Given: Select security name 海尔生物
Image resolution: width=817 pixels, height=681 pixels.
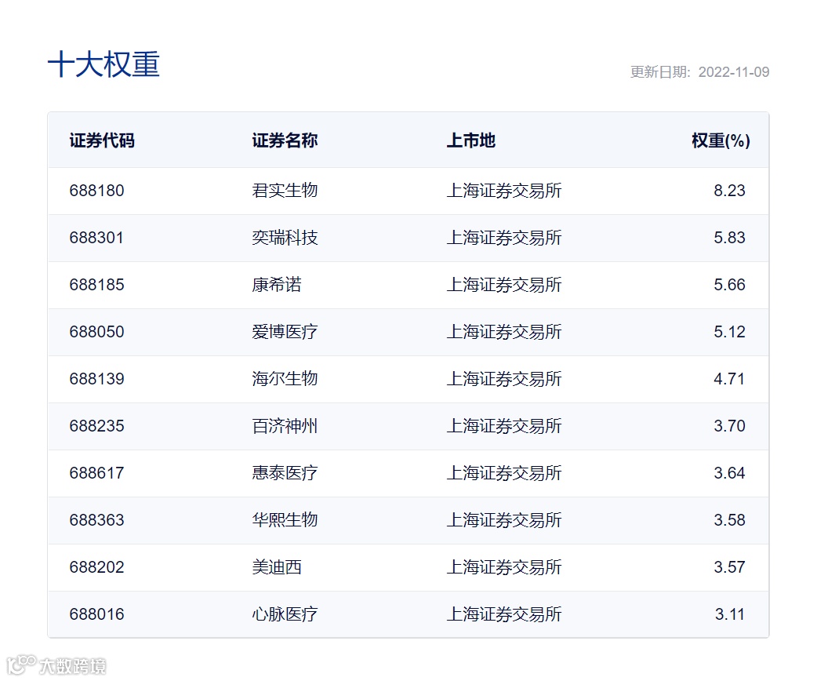Looking at the screenshot, I should pos(285,379).
